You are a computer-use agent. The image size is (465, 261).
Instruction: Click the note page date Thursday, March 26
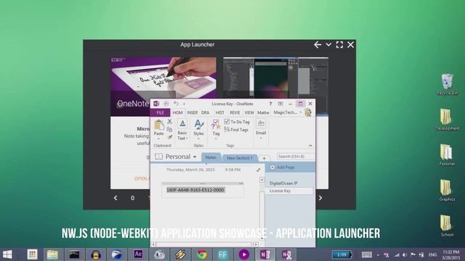[190, 170]
